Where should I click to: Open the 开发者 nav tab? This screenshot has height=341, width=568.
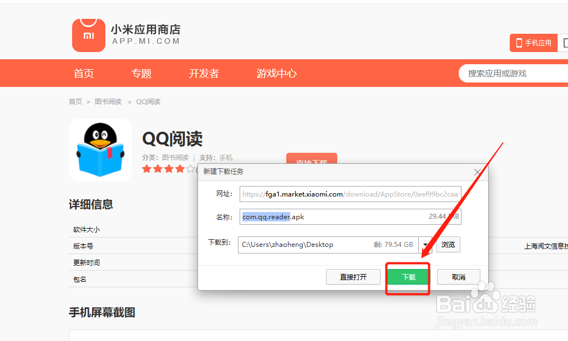click(x=204, y=74)
